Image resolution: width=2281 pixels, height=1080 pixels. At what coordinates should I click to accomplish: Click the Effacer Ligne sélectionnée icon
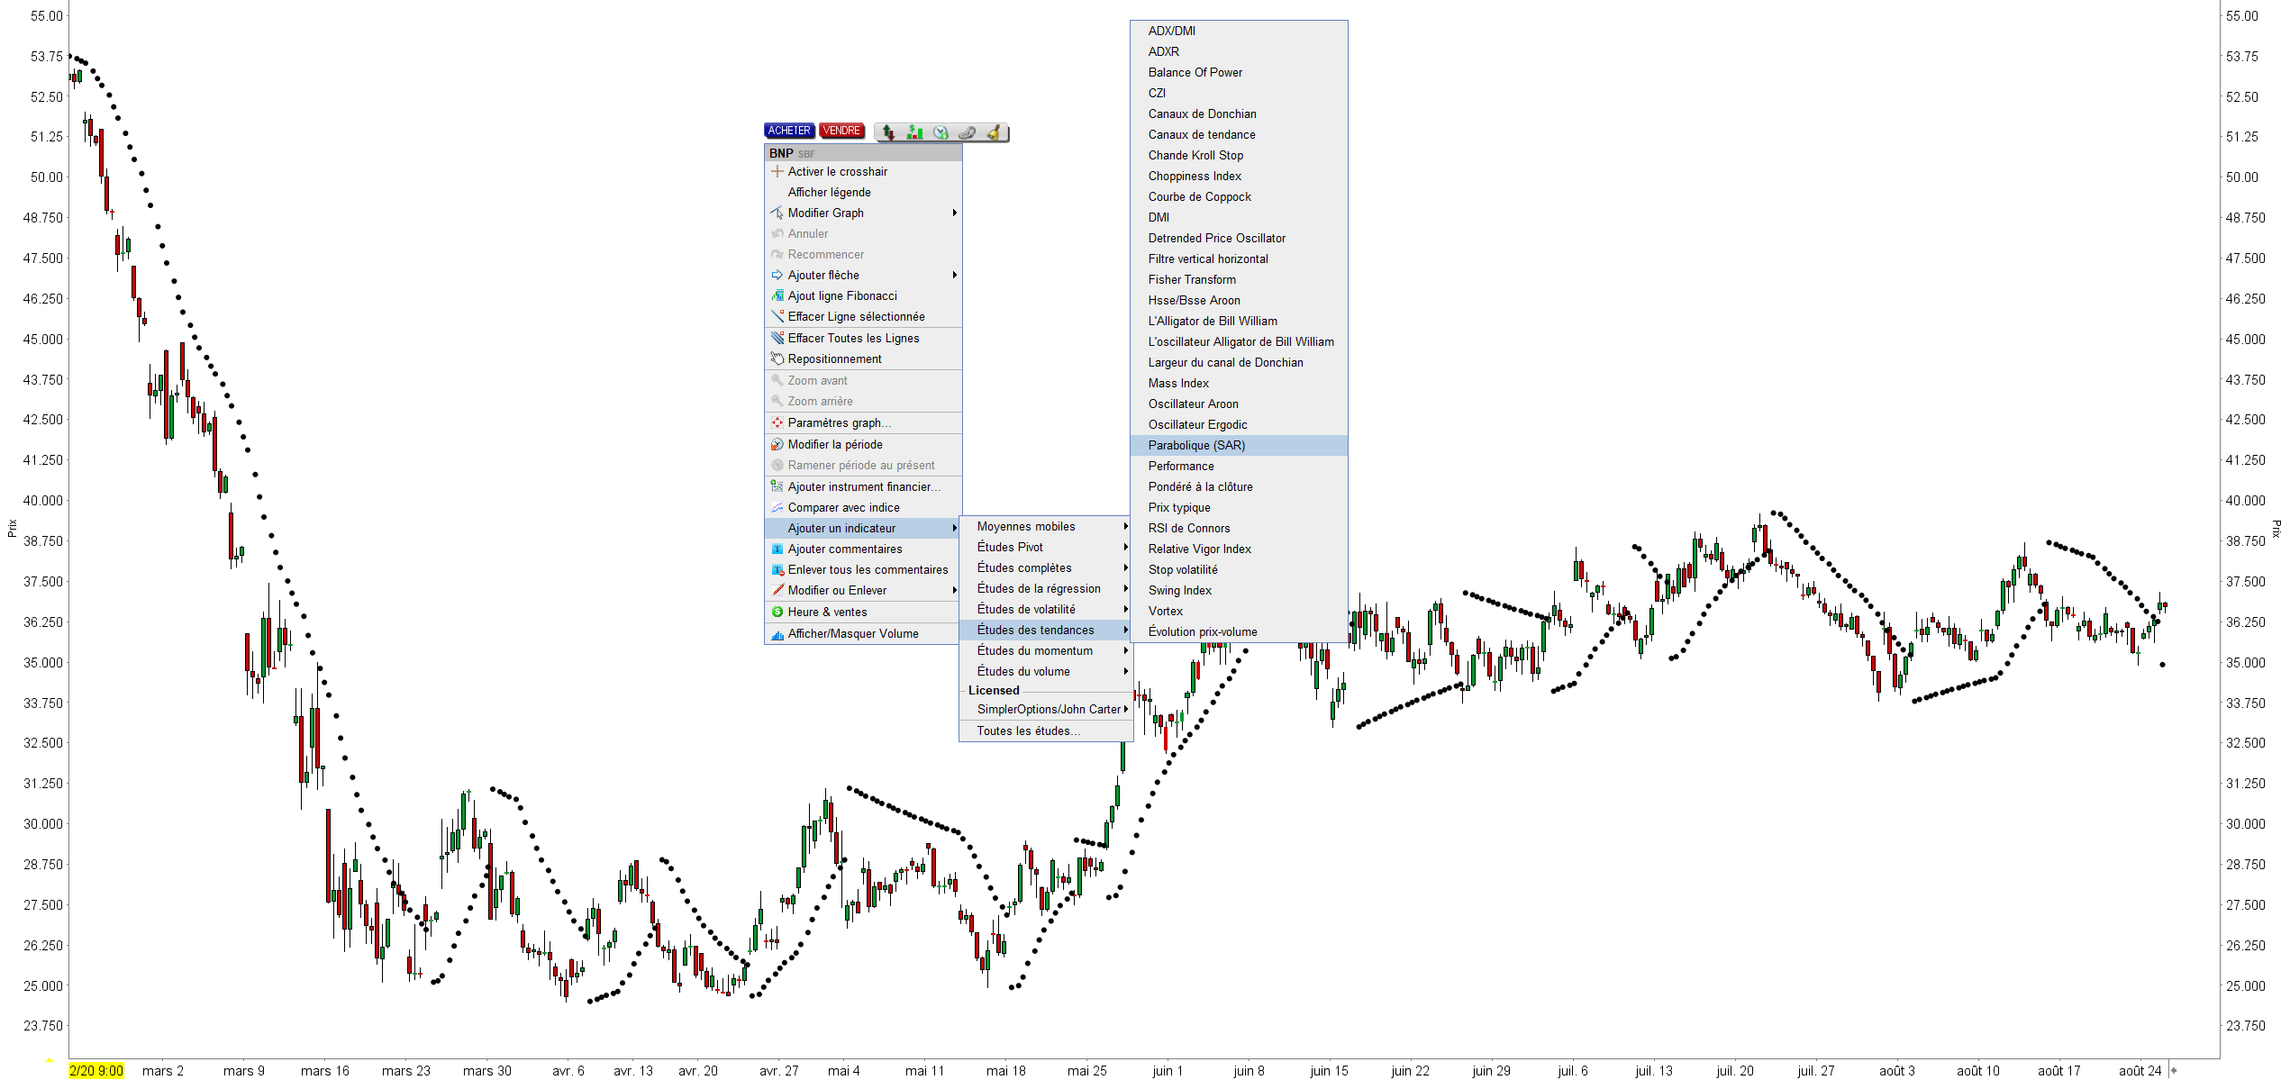777,316
